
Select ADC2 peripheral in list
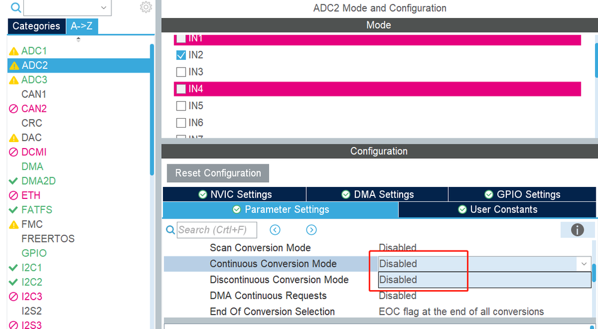(78, 65)
